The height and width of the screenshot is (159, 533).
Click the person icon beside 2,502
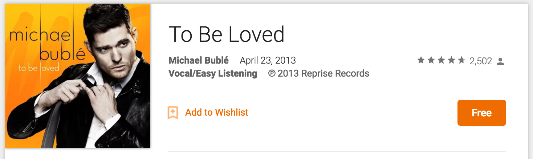500,61
